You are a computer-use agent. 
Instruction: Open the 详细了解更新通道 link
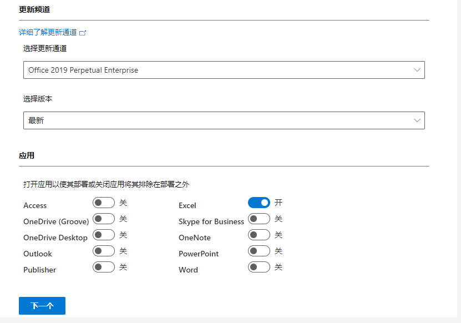[48, 33]
